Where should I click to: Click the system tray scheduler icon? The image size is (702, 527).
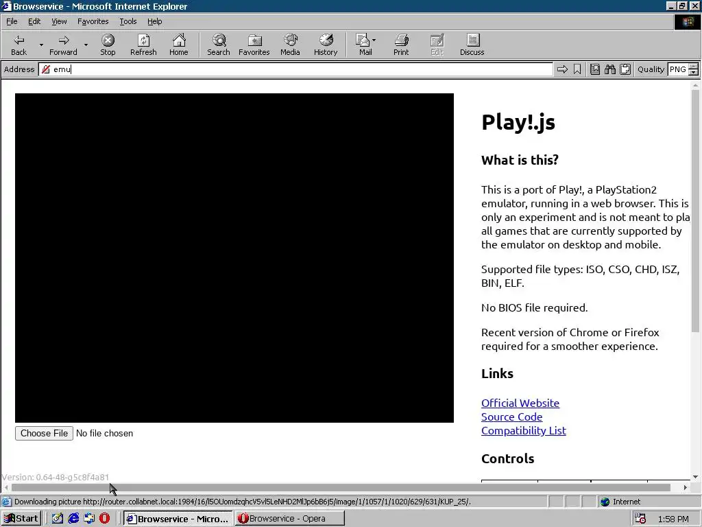pos(640,519)
